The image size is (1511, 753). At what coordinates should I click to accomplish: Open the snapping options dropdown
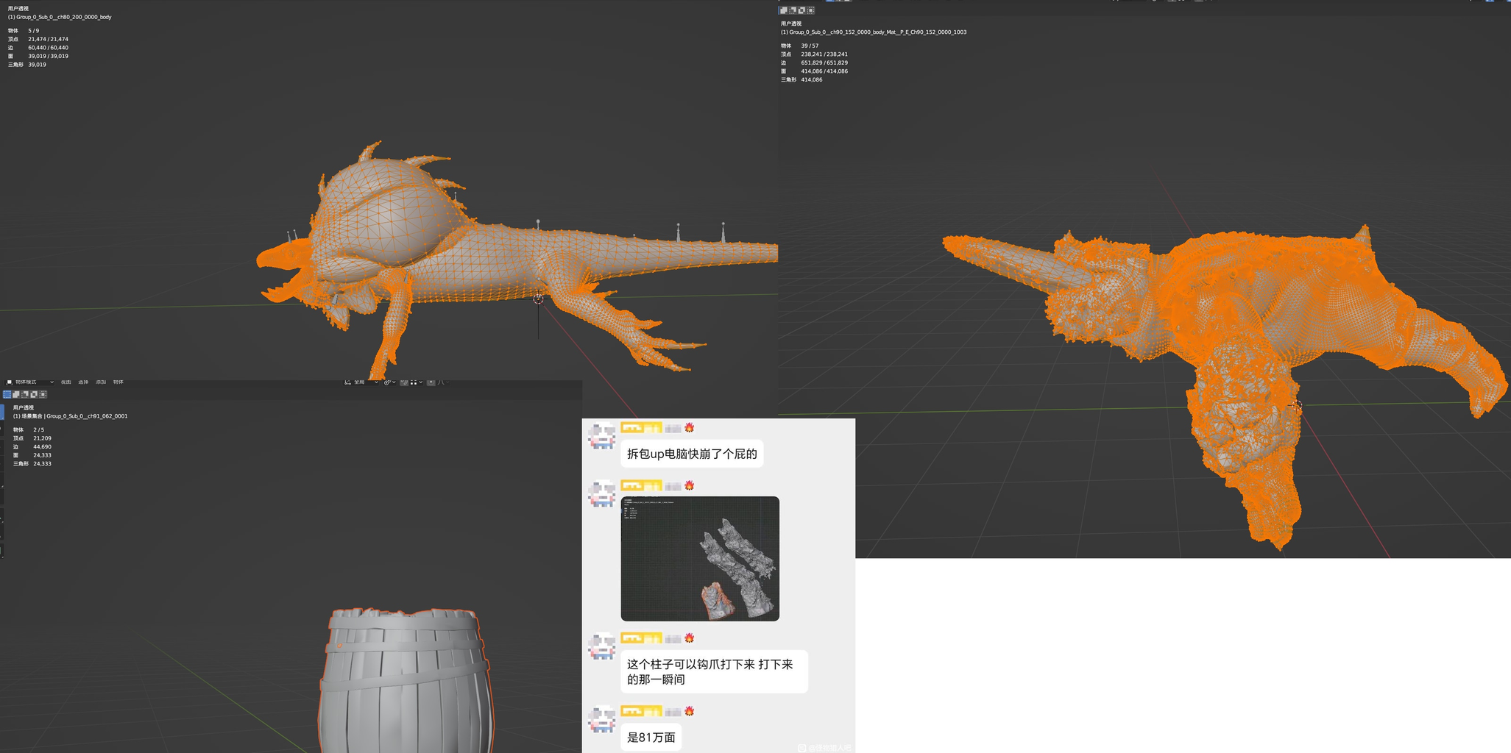(x=417, y=382)
